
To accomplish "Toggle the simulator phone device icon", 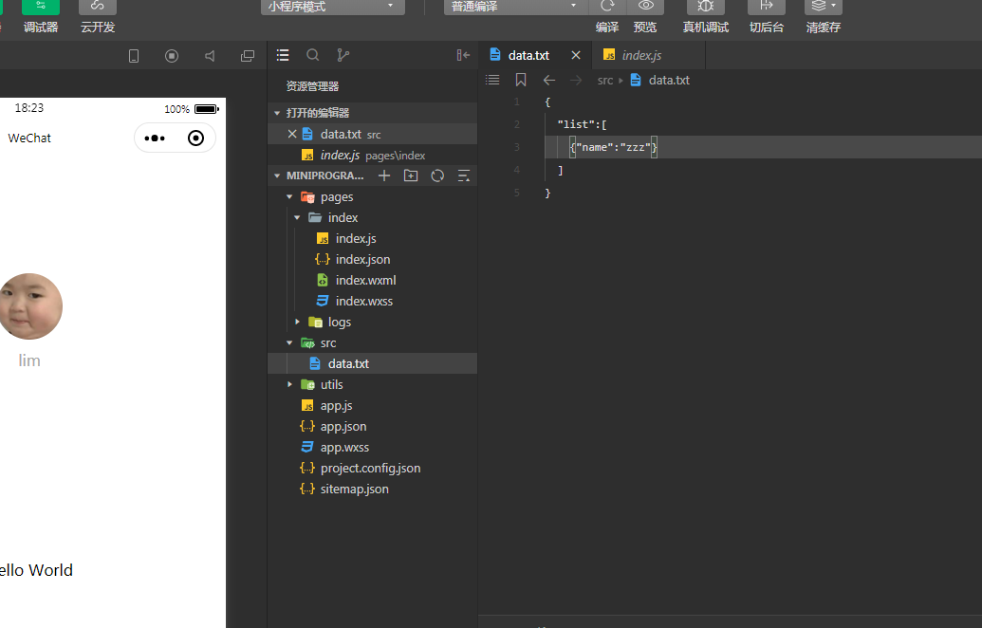I will (x=134, y=56).
